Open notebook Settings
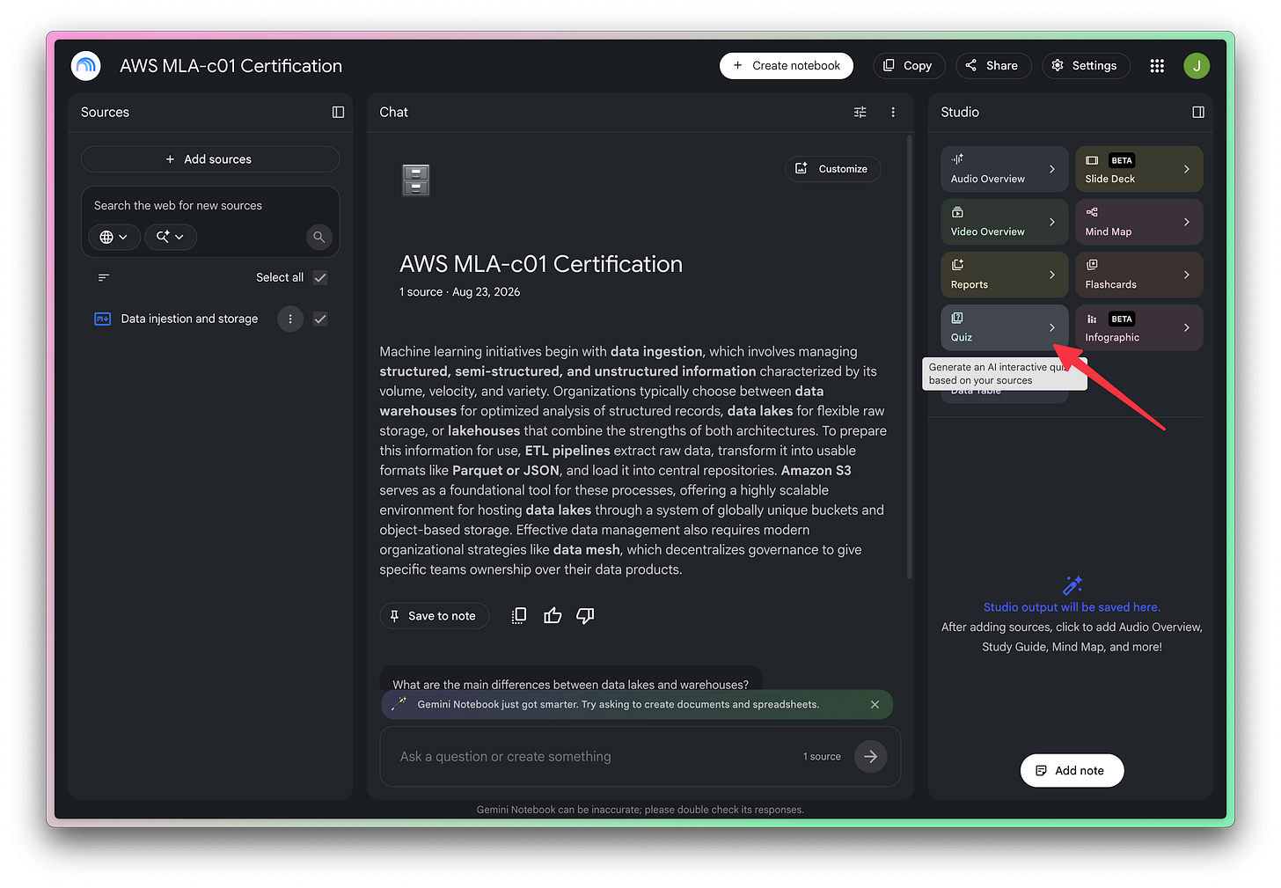The width and height of the screenshot is (1281, 888). (1086, 66)
